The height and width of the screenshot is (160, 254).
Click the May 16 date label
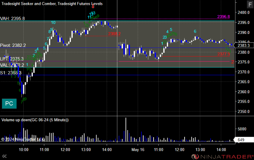point(138,150)
